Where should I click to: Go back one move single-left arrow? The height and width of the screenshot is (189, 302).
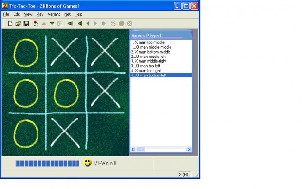coord(88,23)
